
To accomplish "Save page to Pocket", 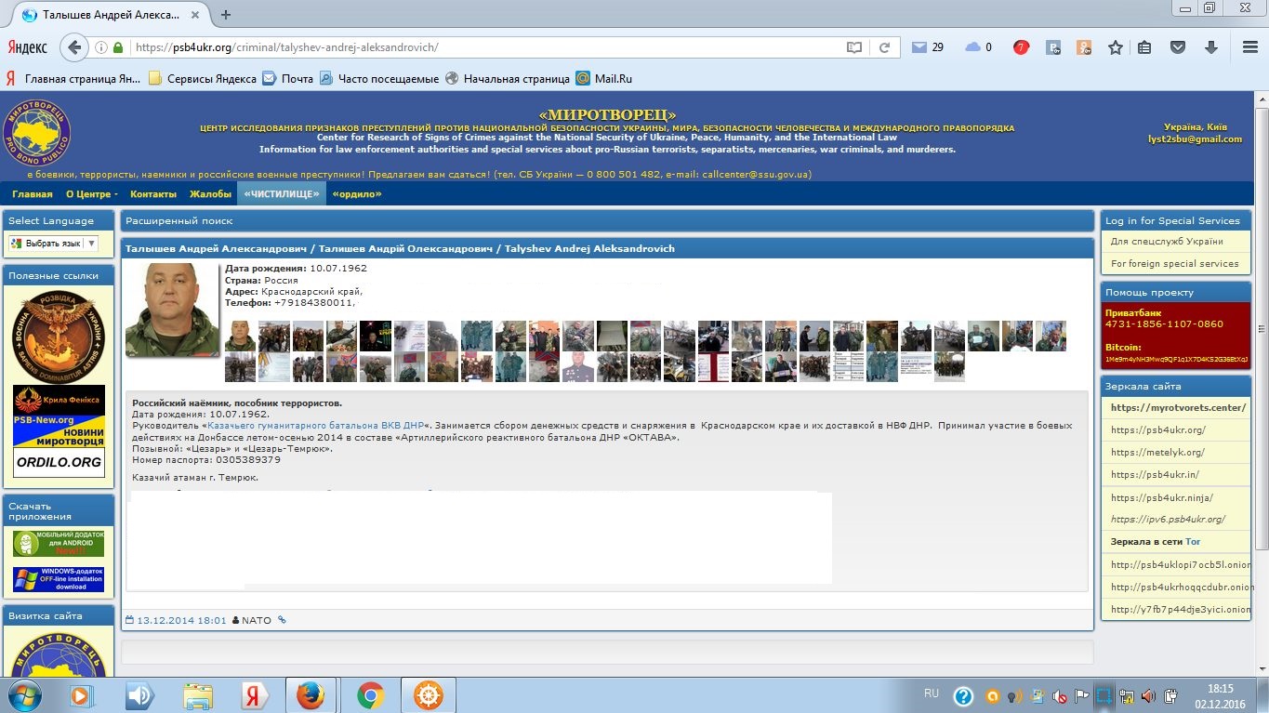I will 1178,47.
